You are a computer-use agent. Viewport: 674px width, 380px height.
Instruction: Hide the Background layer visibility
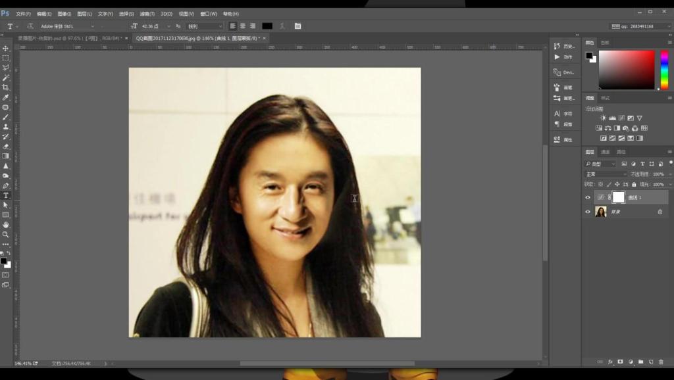(x=588, y=212)
